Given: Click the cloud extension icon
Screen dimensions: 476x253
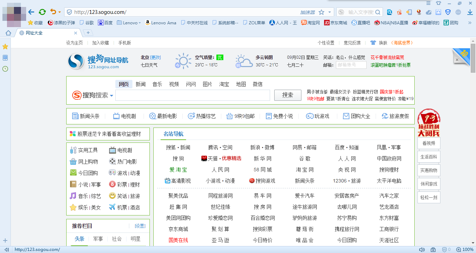Looking at the screenshot, I should 429,12.
